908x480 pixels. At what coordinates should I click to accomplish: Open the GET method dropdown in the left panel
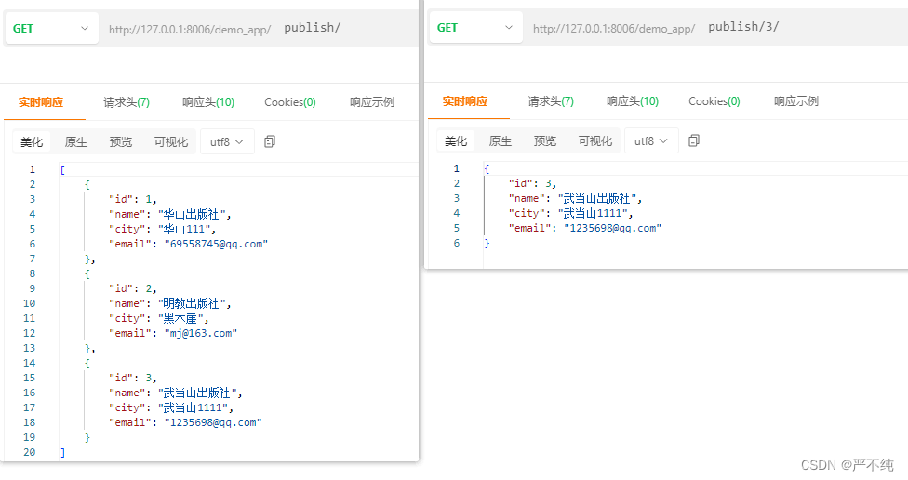(x=51, y=28)
